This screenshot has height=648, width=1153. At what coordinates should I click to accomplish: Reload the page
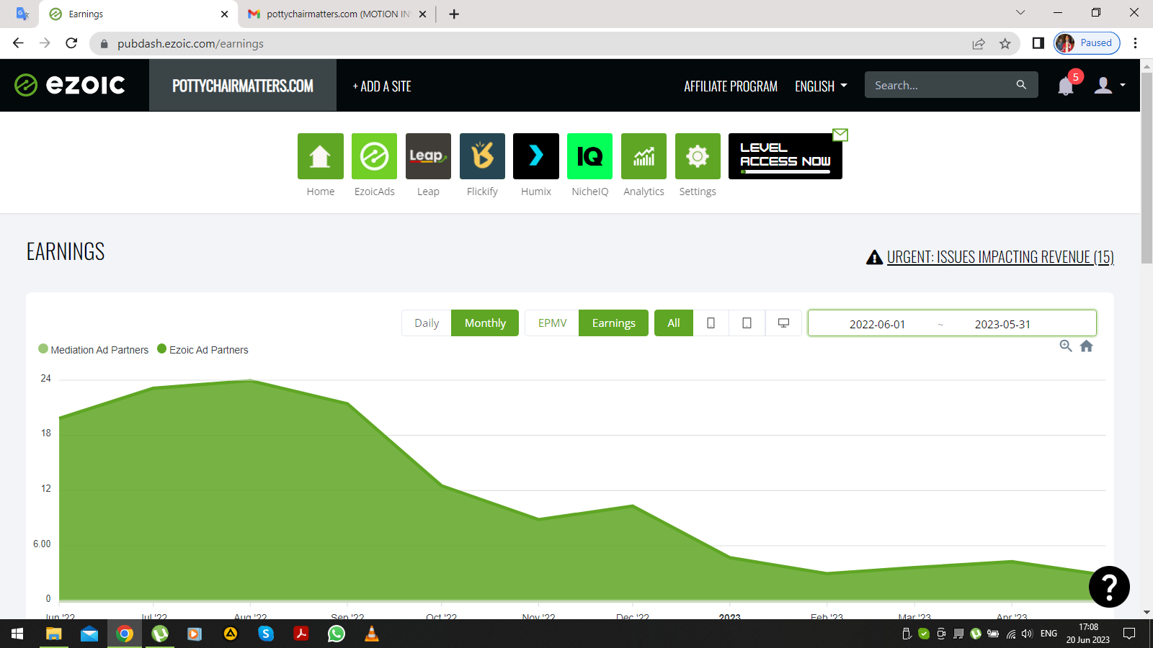[71, 43]
